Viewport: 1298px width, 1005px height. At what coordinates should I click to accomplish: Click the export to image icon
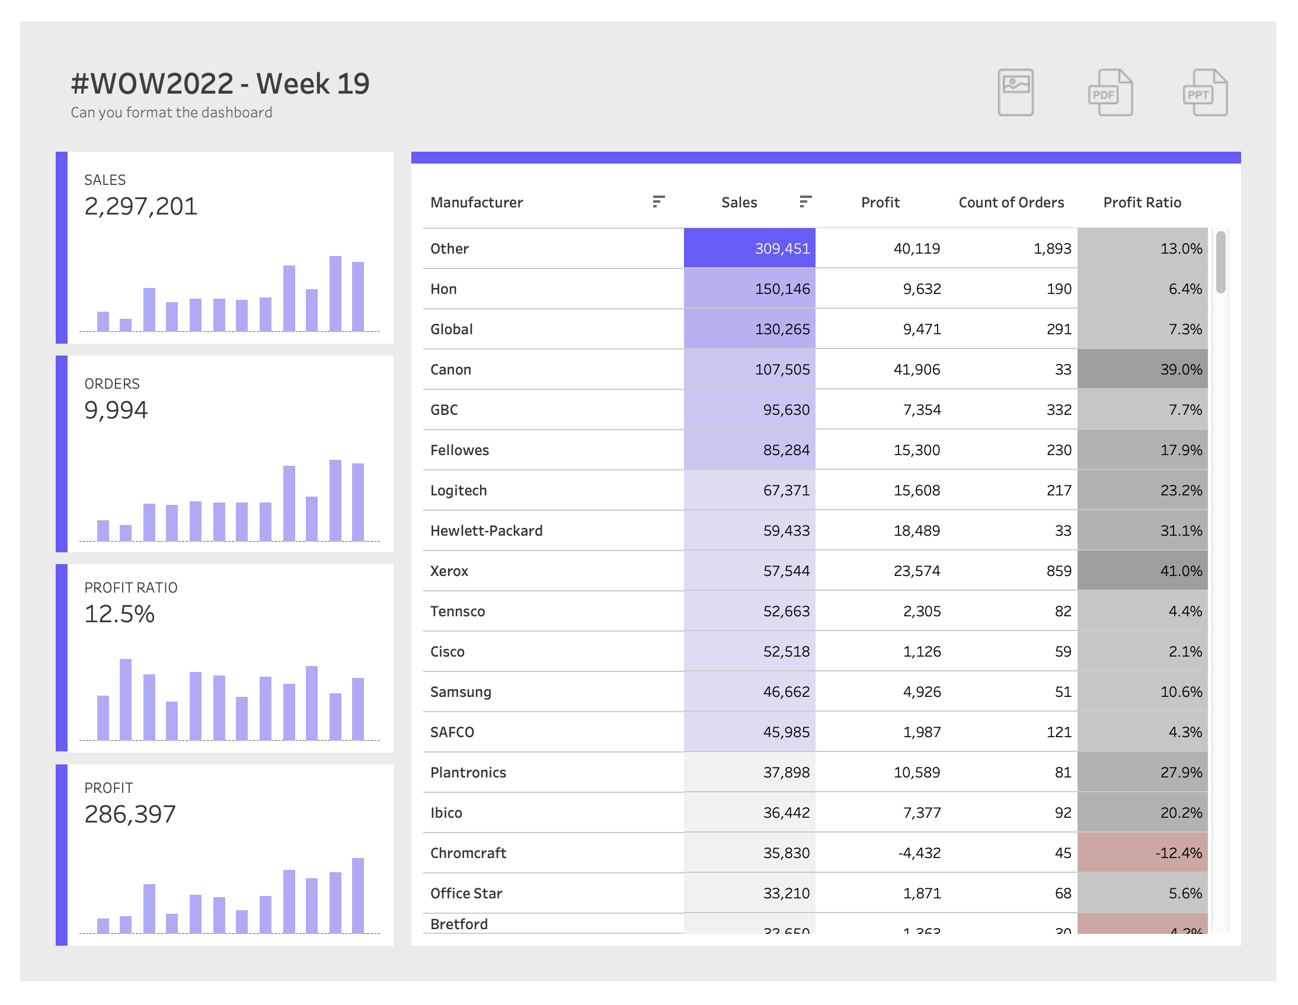pyautogui.click(x=1015, y=92)
